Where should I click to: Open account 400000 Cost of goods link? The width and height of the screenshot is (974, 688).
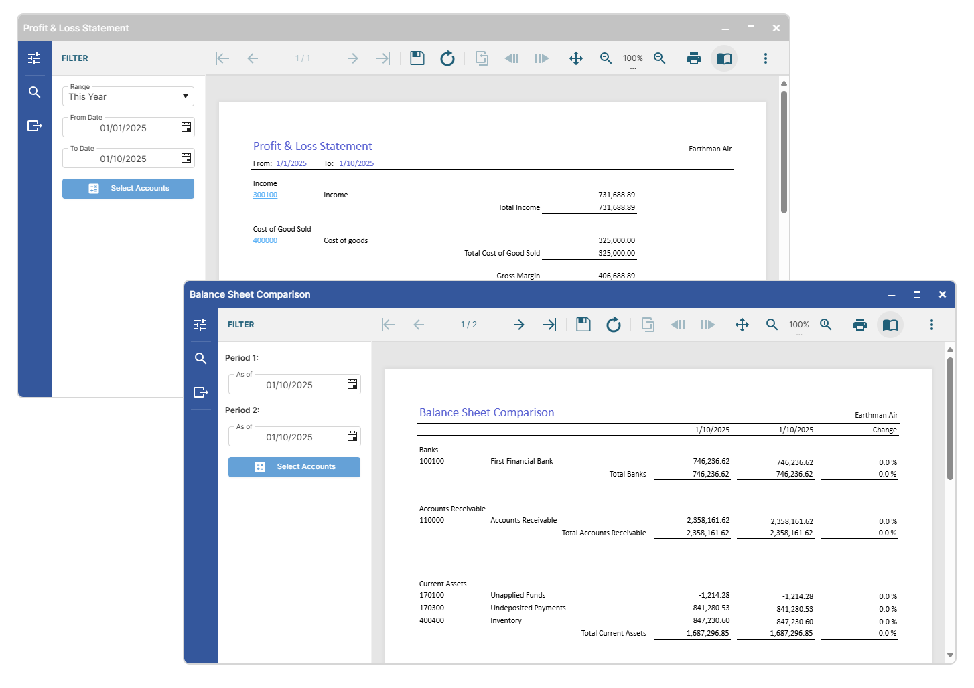265,240
